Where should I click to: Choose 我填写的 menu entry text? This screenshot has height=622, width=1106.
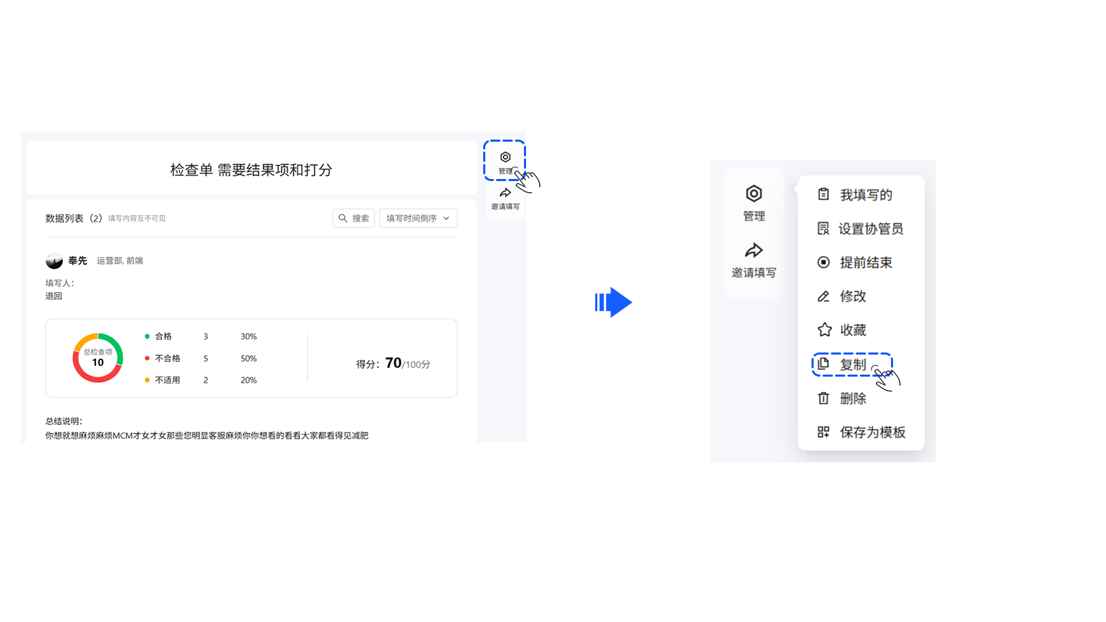coord(865,195)
